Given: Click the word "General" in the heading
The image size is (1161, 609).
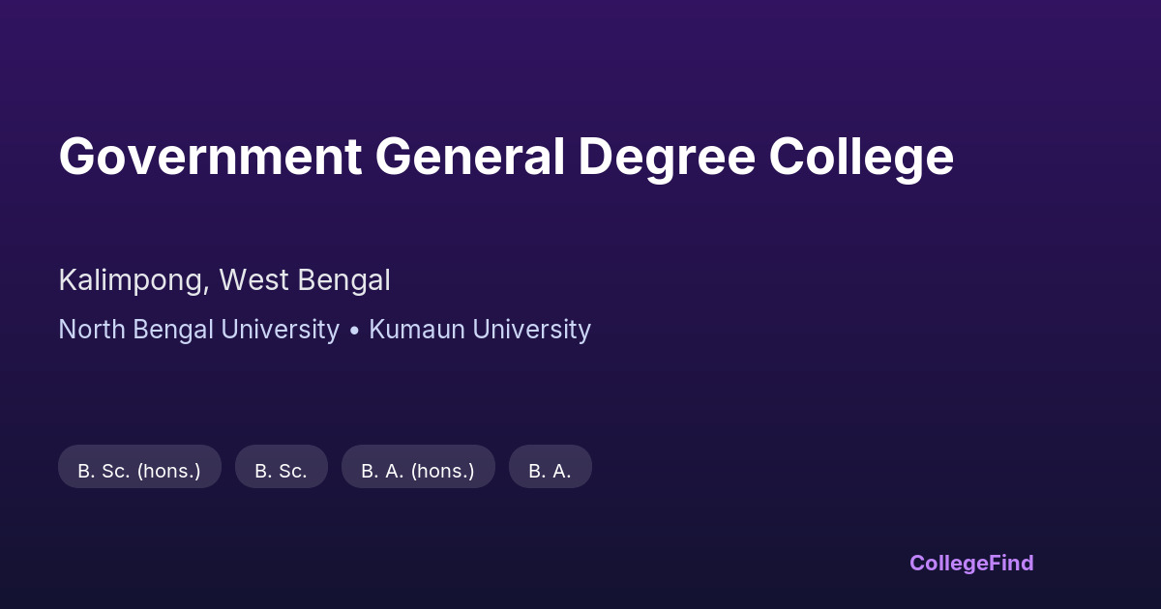Looking at the screenshot, I should [469, 157].
